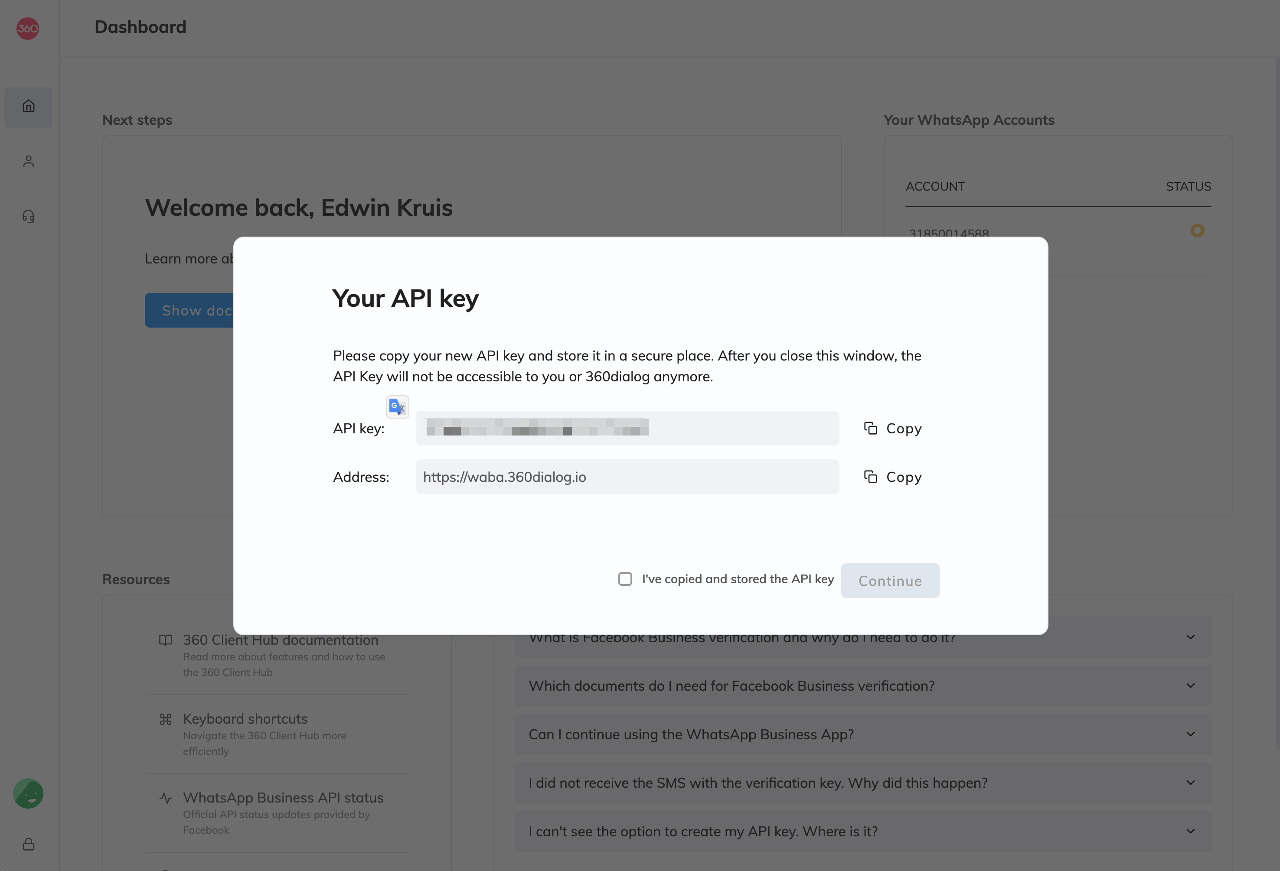Viewport: 1280px width, 871px height.
Task: Click the Dashboard page title
Action: pyautogui.click(x=140, y=27)
